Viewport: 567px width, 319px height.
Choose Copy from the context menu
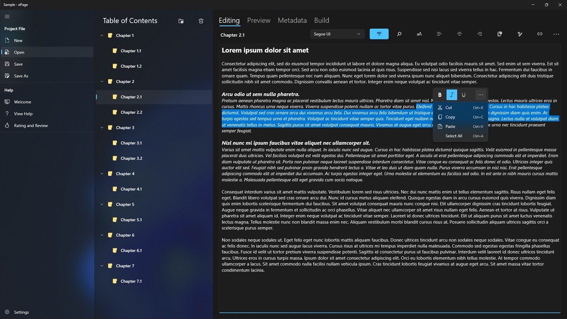(x=450, y=117)
